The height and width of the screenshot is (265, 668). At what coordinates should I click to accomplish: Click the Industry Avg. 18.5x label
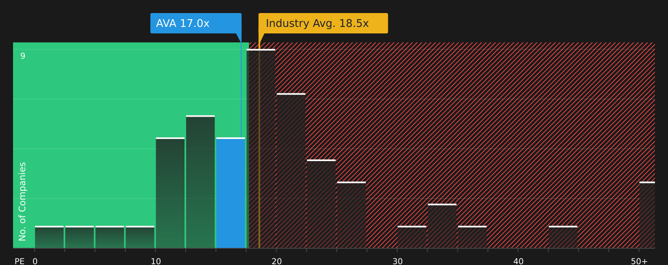[x=323, y=23]
